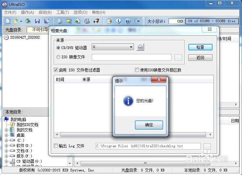Open the 工具(T) menu

point(63,12)
